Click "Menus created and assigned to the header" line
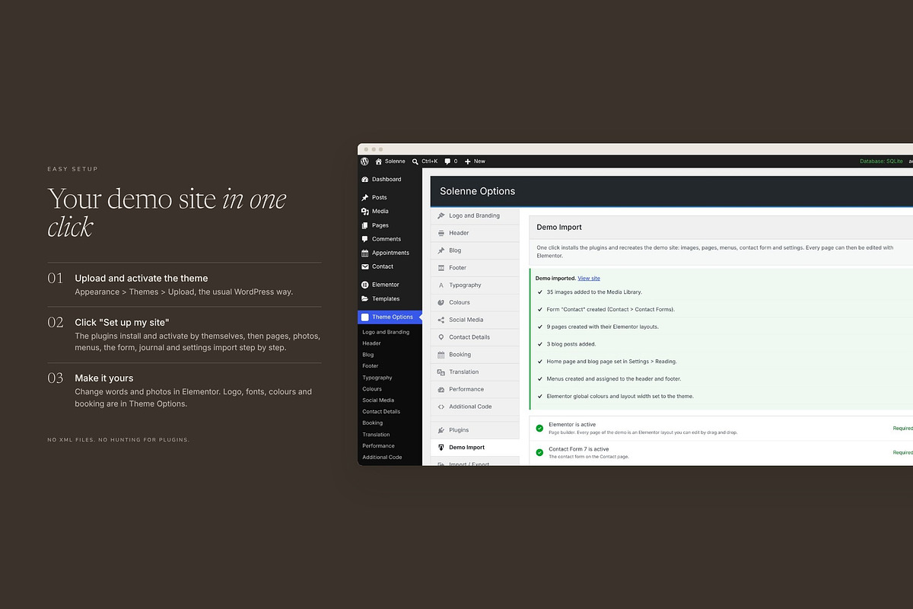Image resolution: width=913 pixels, height=609 pixels. tap(614, 379)
